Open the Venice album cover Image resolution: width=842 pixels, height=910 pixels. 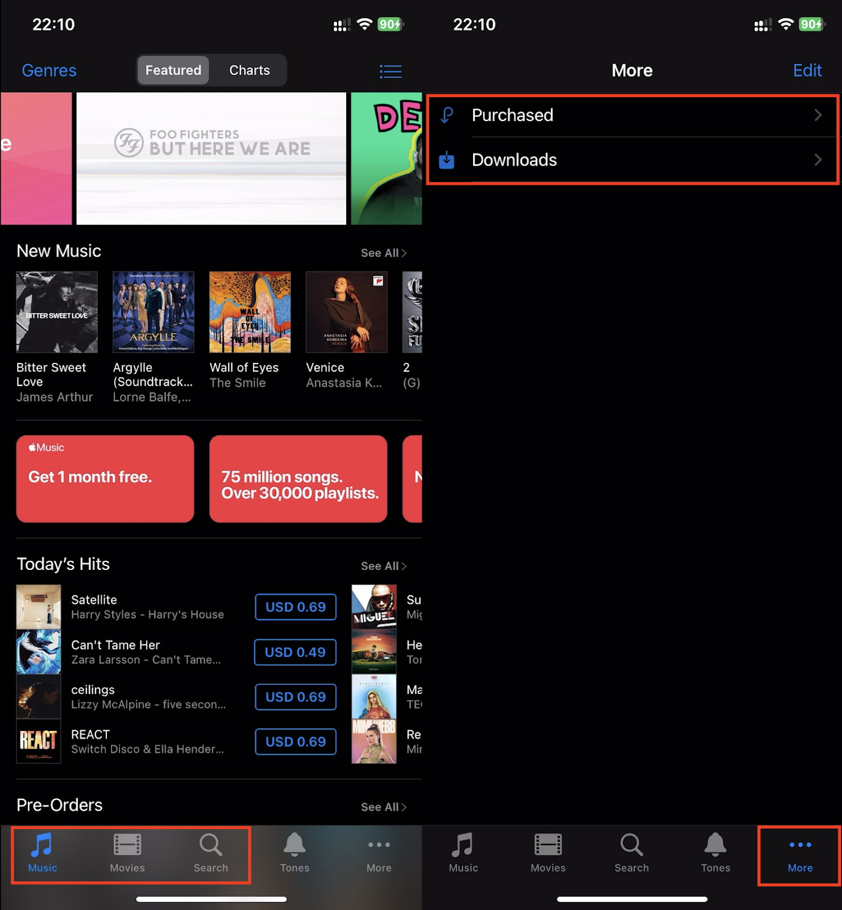point(347,312)
